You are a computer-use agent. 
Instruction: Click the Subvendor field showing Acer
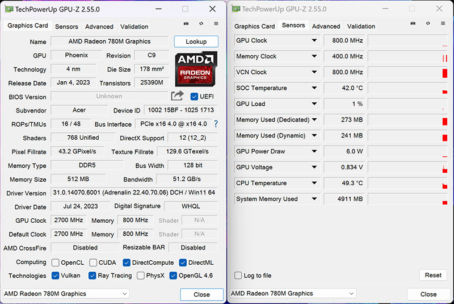coord(79,110)
